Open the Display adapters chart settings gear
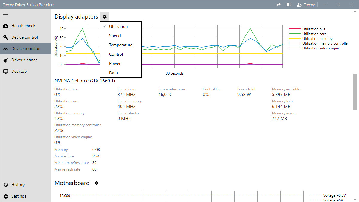The height and width of the screenshot is (202, 359). point(104,16)
